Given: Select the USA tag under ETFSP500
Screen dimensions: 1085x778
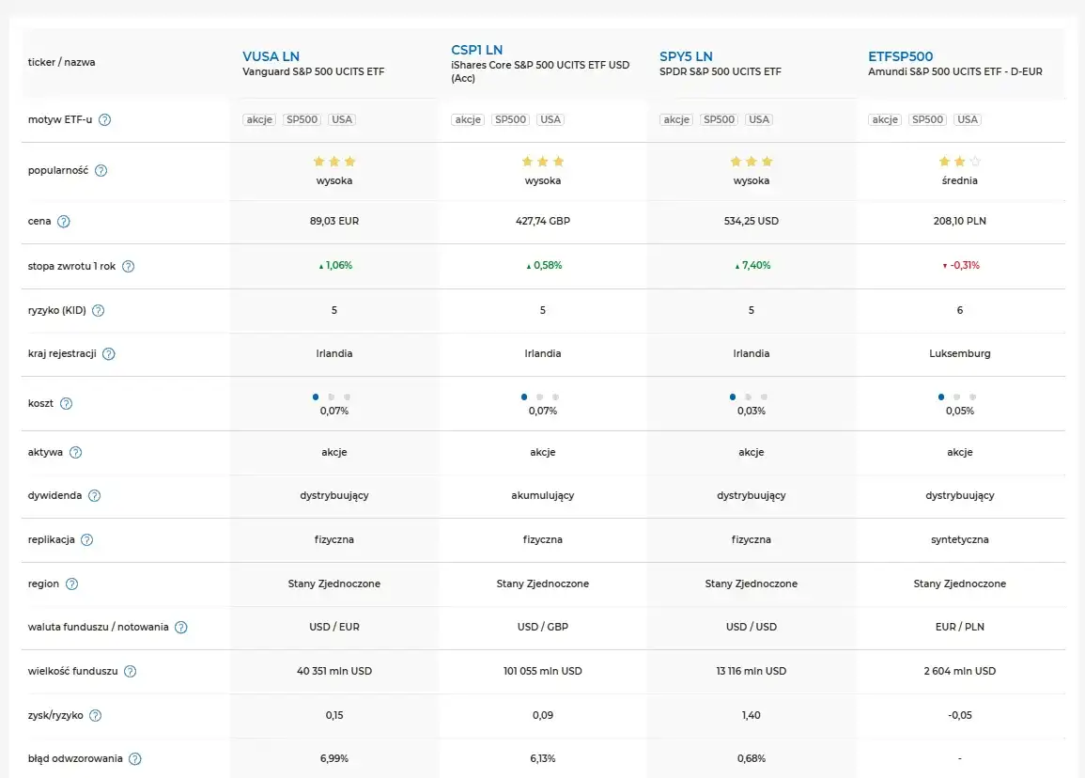Looking at the screenshot, I should point(968,120).
